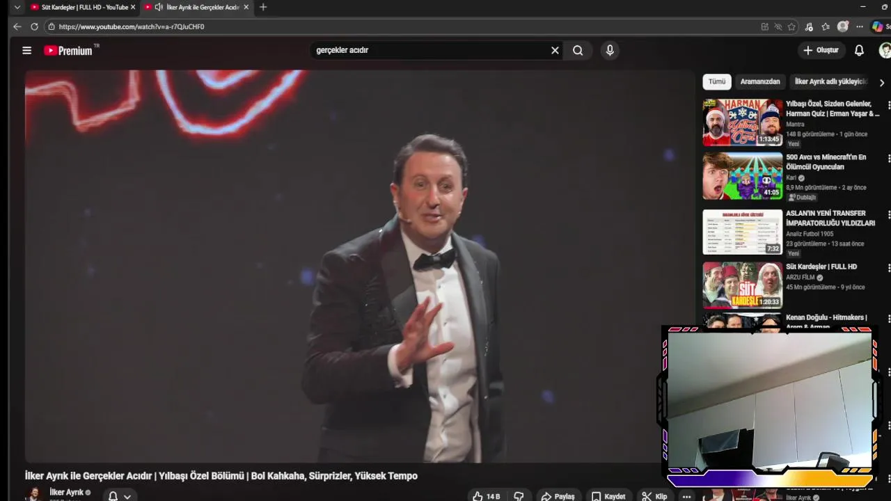This screenshot has width=891, height=501.
Task: Click the magnifier search button
Action: 578,50
